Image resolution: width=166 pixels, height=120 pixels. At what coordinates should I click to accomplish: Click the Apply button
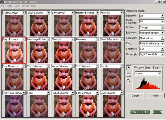click(x=156, y=96)
